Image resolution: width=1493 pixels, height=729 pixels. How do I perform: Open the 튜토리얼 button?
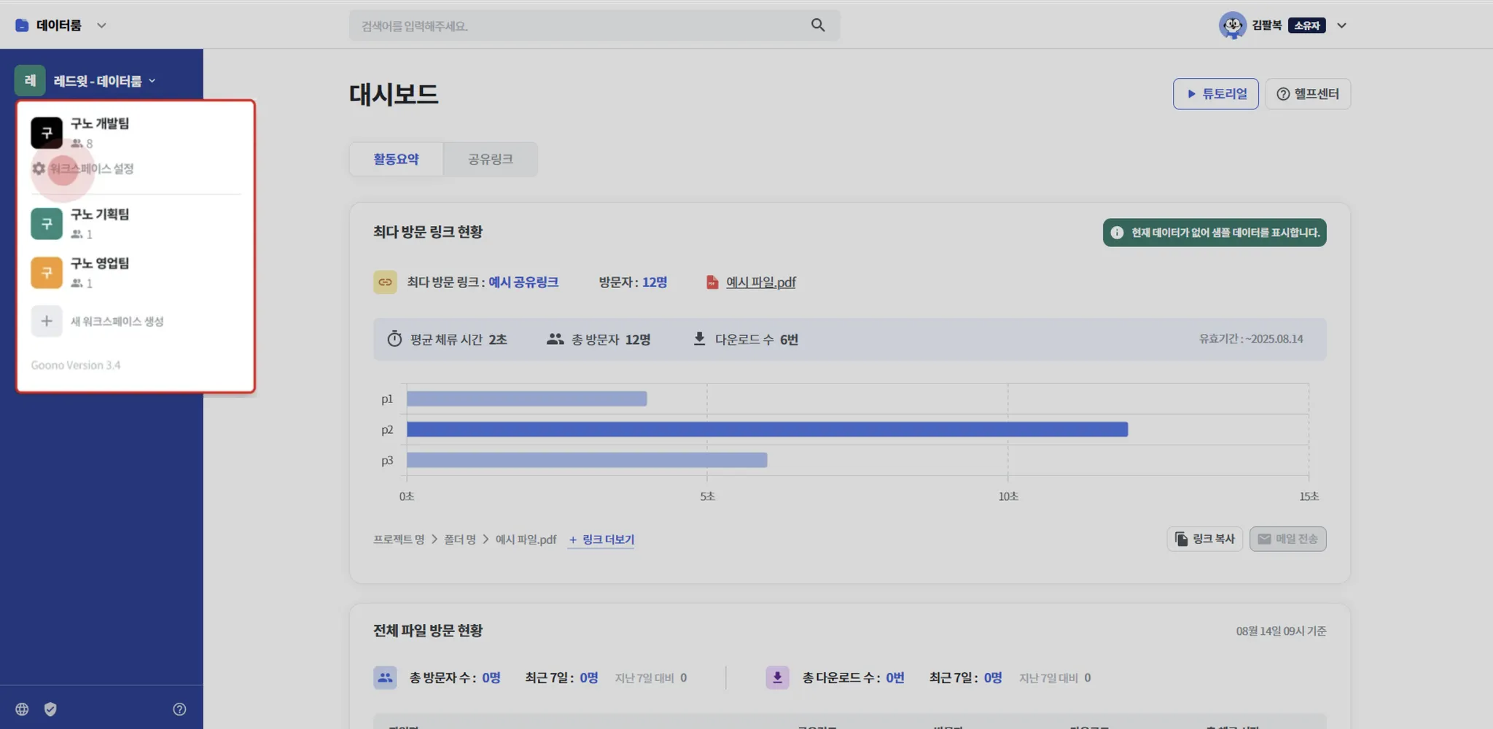1215,94
